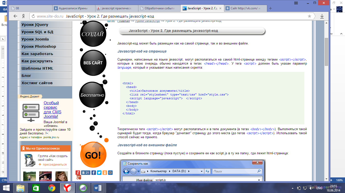Viewport: 345px width, 193px height.
Task: Share via the orange Odnoklassniki icon
Action: (x=105, y=173)
